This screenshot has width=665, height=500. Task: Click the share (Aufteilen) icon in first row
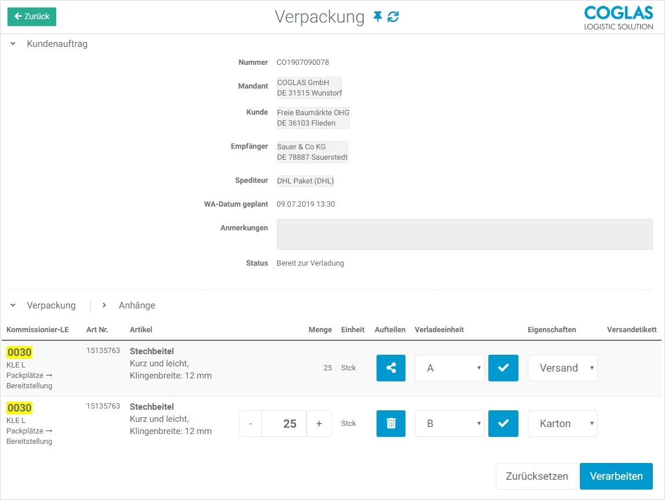coord(391,368)
